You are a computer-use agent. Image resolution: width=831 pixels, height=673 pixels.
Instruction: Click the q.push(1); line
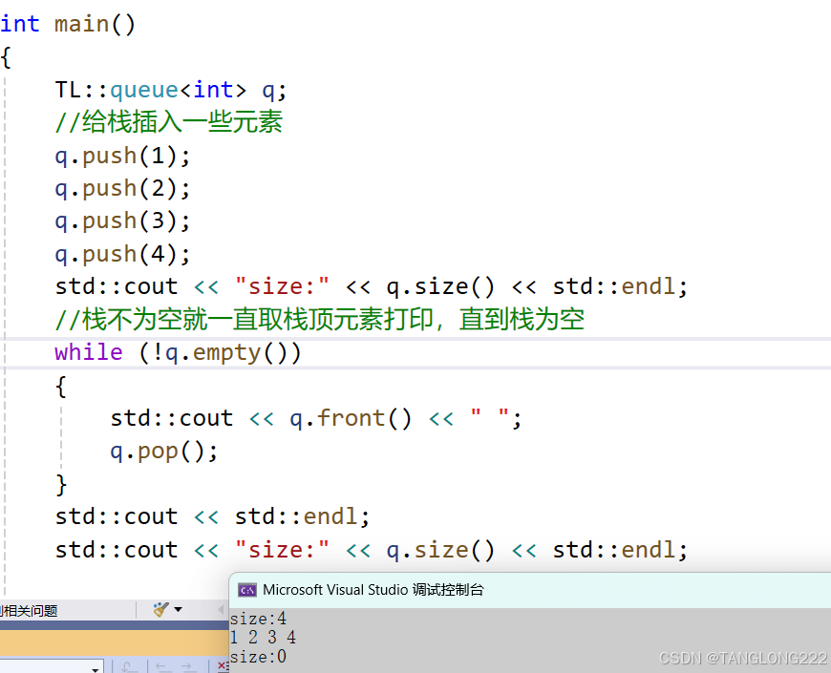coord(122,157)
